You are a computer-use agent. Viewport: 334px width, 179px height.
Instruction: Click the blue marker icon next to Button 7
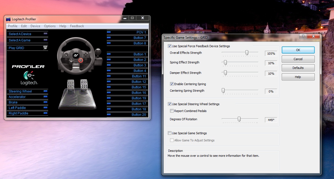point(109,38)
